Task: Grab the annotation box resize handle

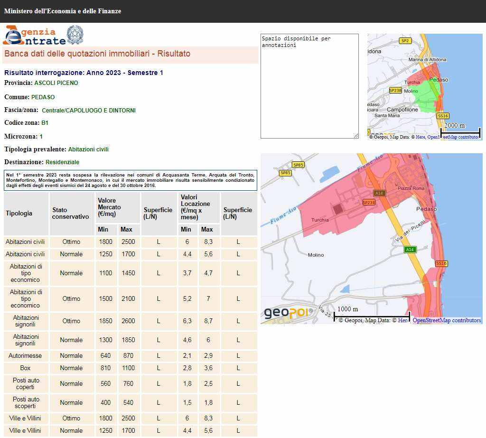Action: [356, 136]
